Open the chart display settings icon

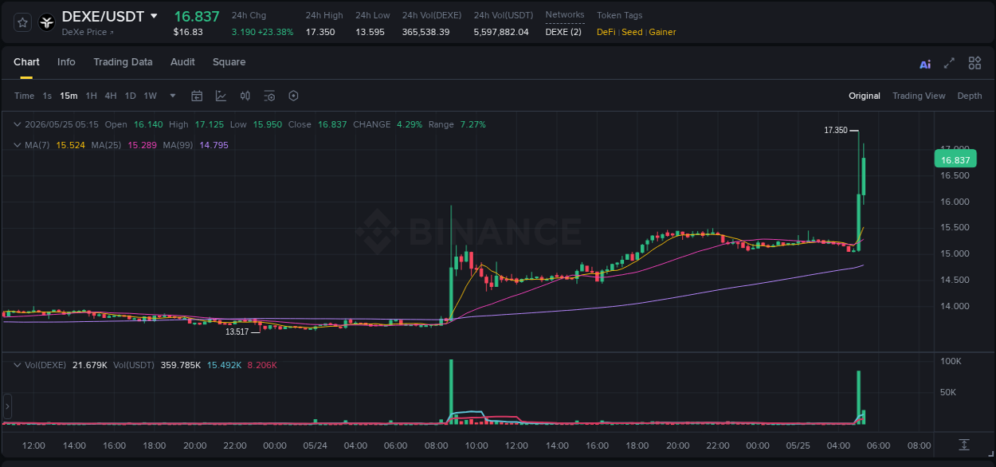pos(269,96)
